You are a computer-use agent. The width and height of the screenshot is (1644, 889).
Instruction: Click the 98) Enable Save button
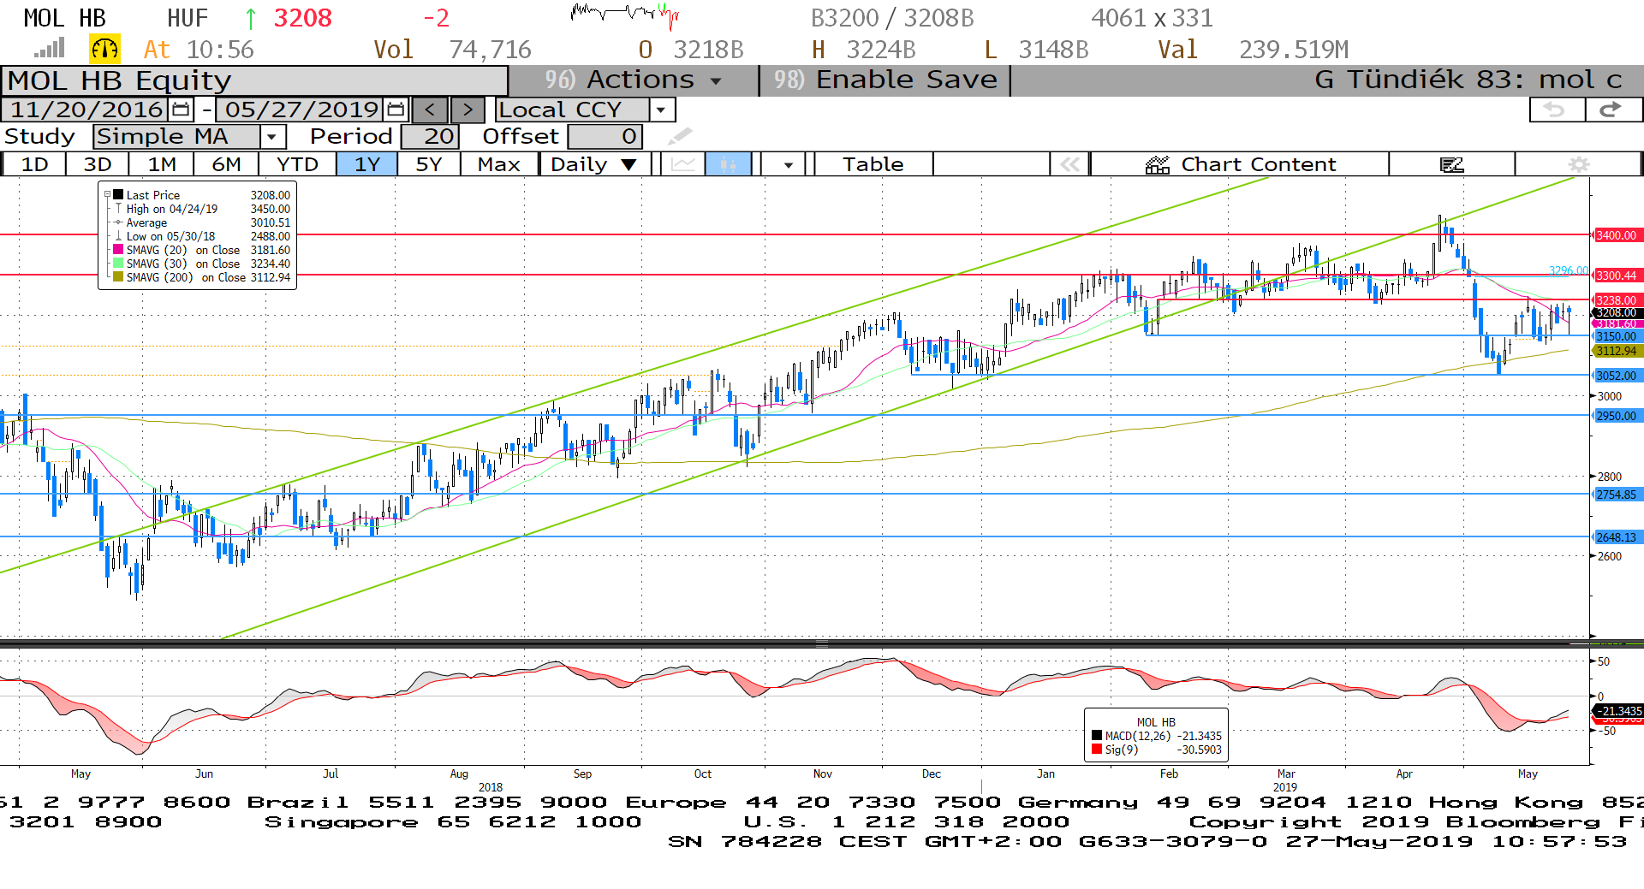click(x=885, y=80)
